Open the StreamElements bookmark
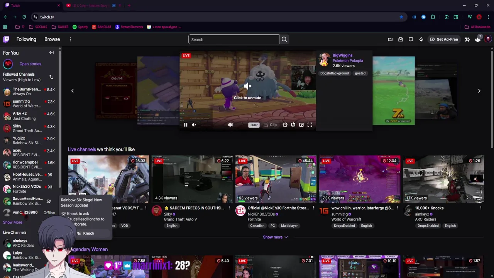 coord(129,27)
